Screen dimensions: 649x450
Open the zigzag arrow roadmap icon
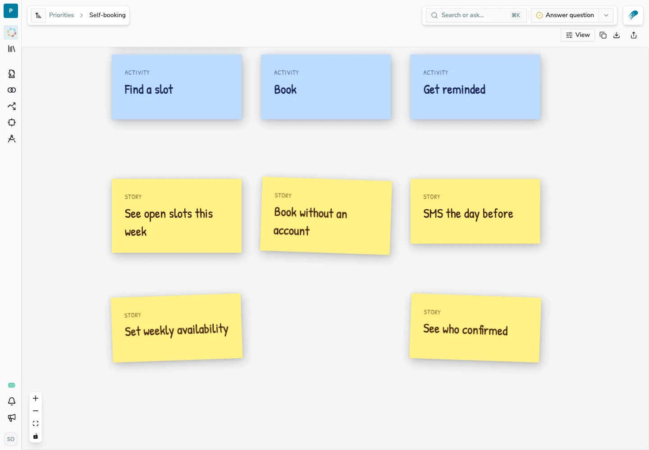(x=12, y=106)
